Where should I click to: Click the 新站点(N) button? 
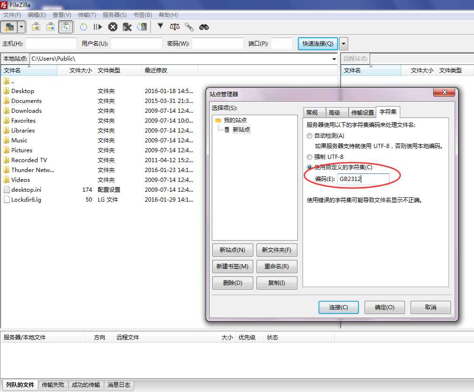[x=232, y=250]
